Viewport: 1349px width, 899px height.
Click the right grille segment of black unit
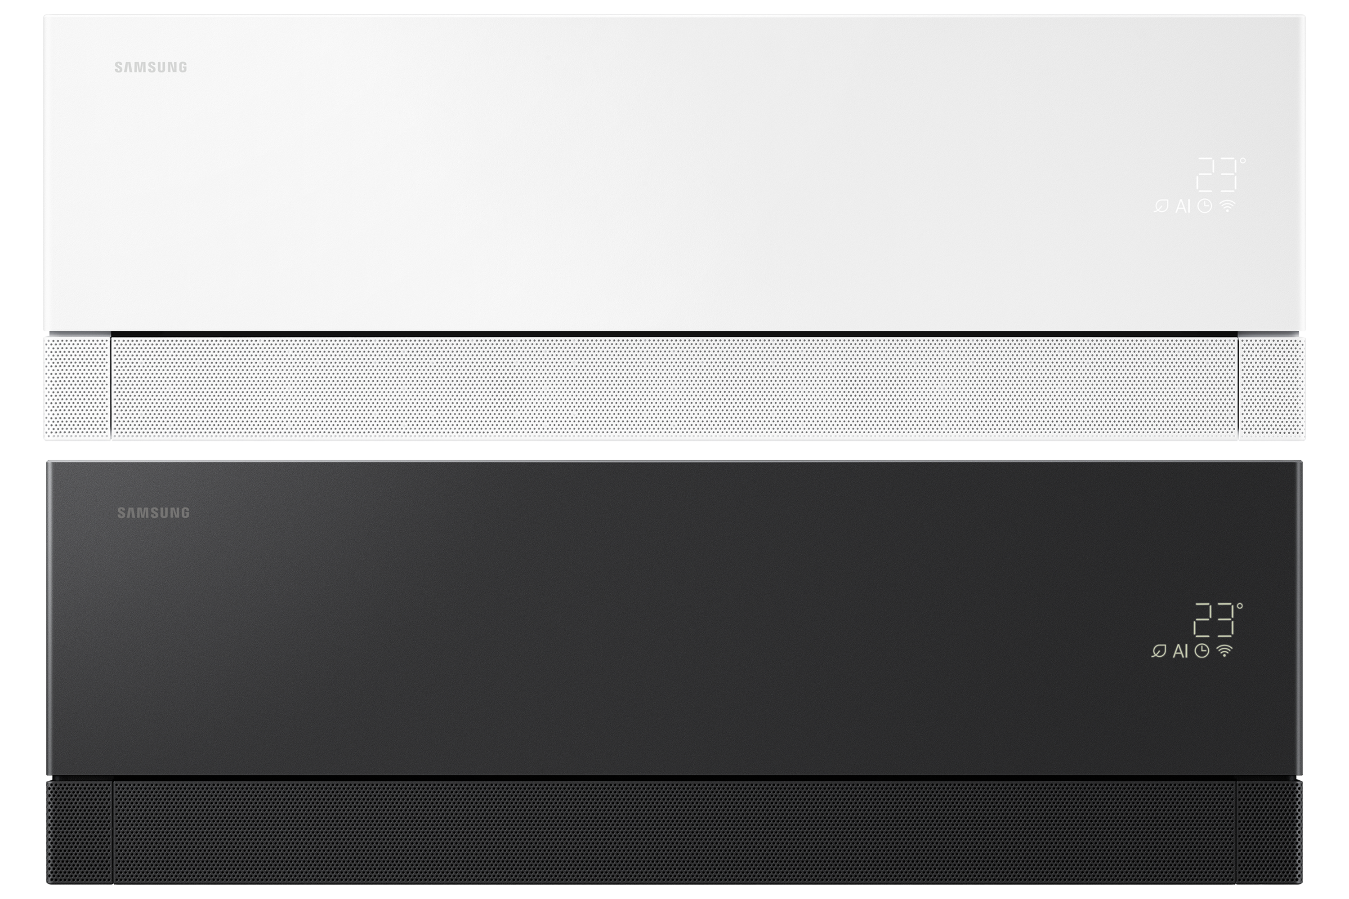[1269, 832]
